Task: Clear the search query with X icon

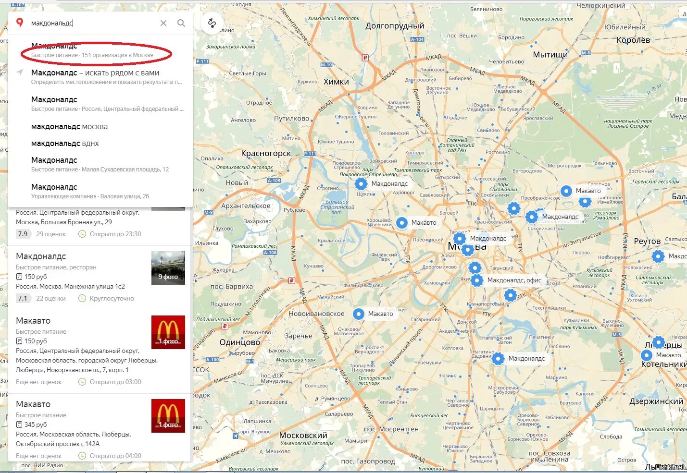Action: pos(163,23)
